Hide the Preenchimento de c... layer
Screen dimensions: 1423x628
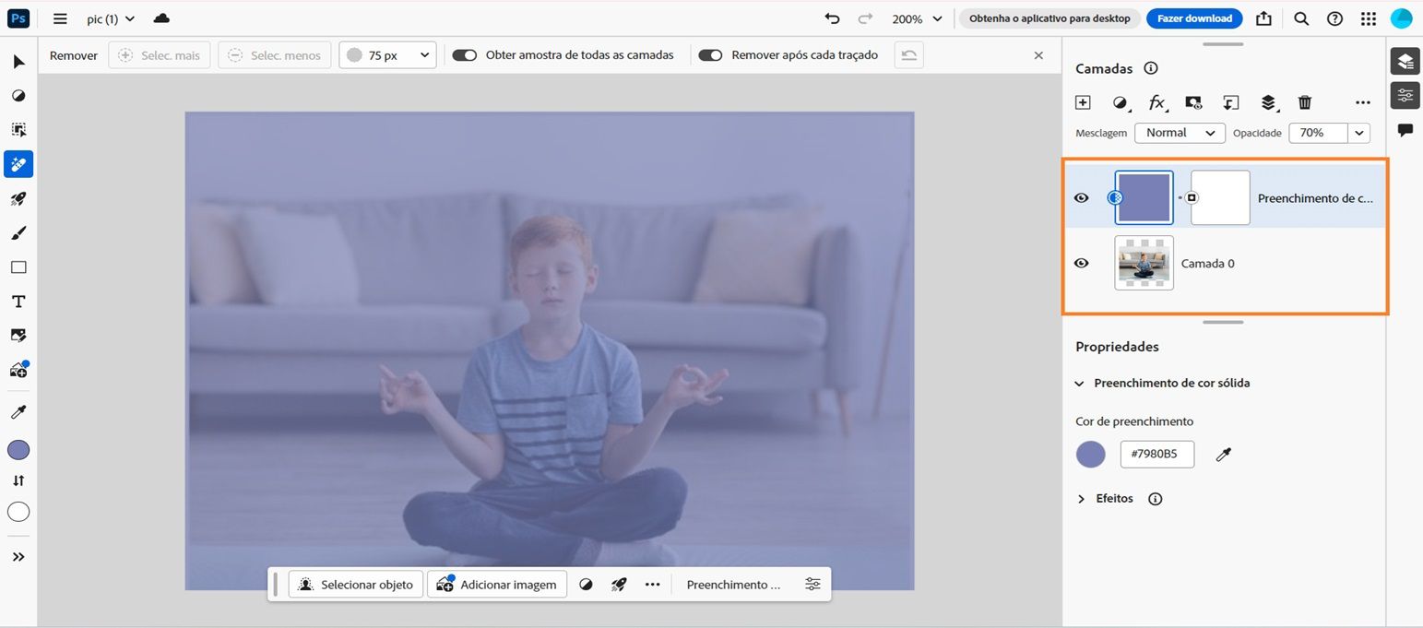(x=1081, y=197)
